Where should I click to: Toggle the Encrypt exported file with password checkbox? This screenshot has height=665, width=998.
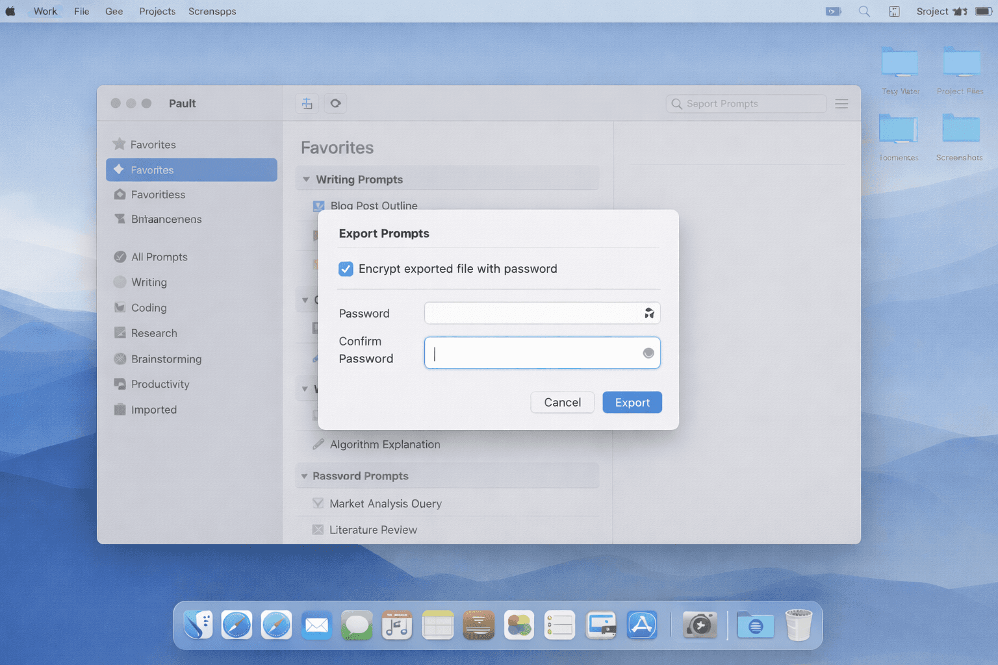[346, 269]
